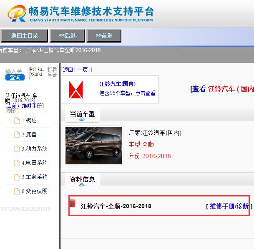
Task: Click the 返回主目录 button
Action: click(x=24, y=35)
